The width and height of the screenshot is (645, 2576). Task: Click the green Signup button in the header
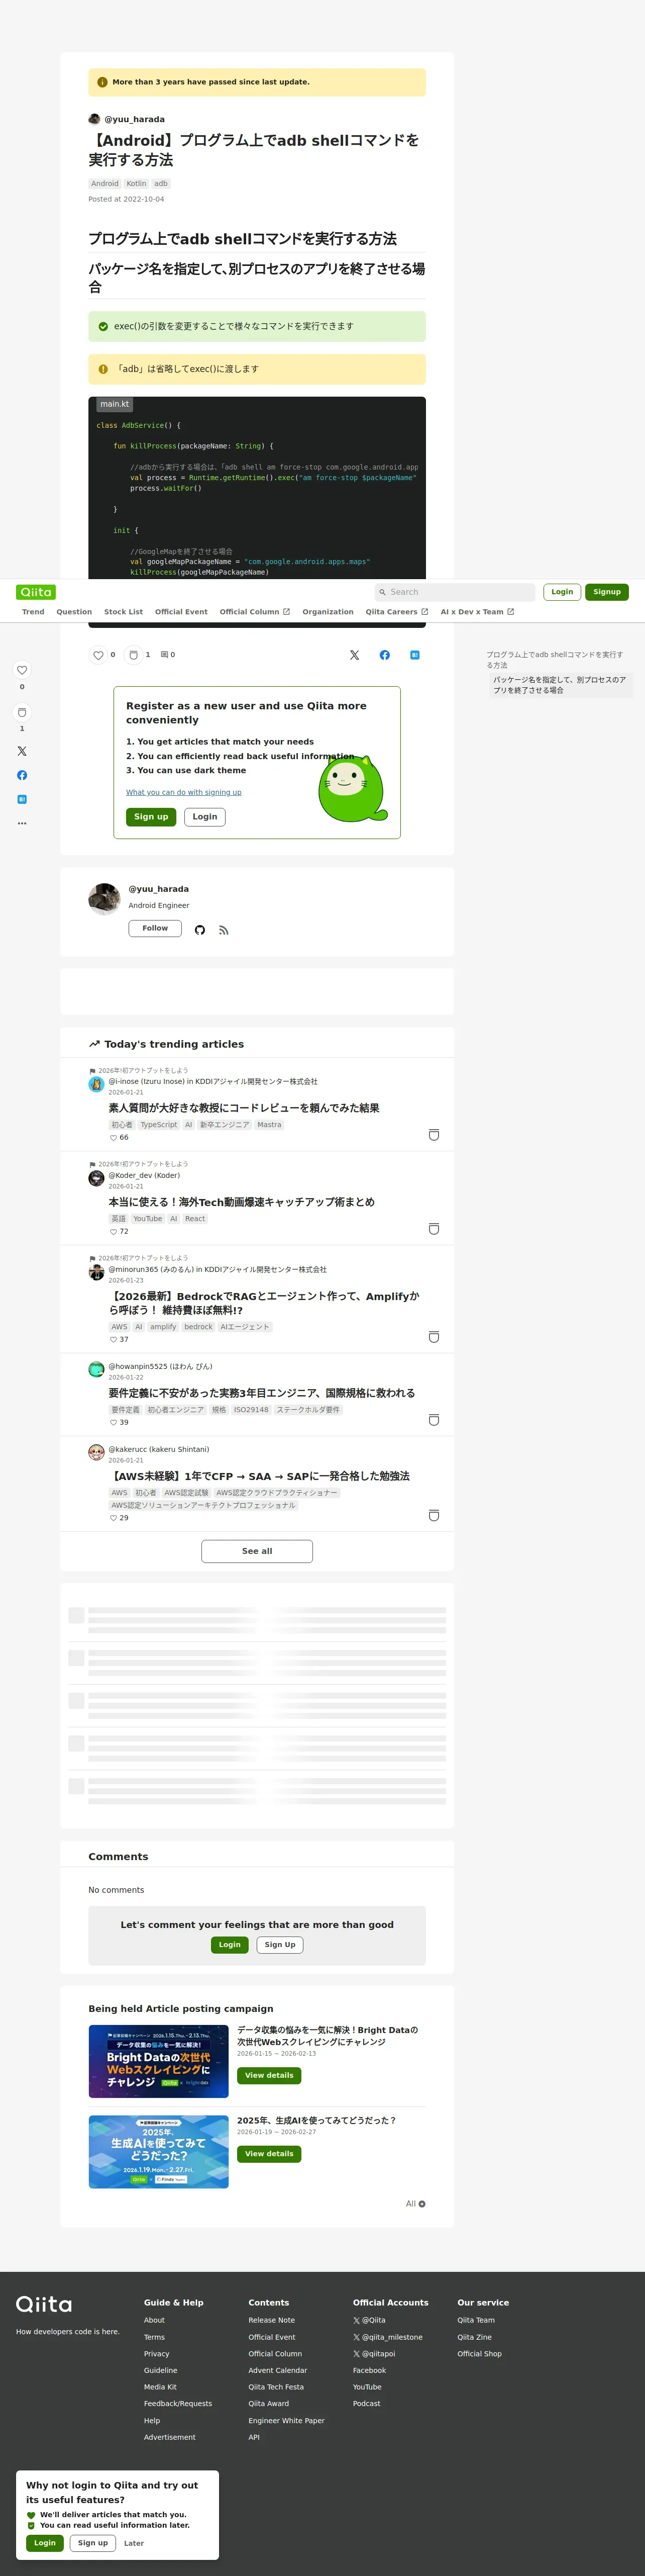[x=607, y=592]
